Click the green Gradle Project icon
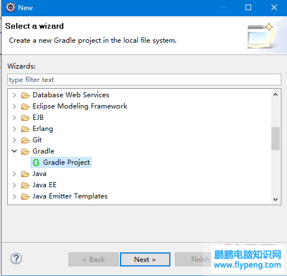 (x=36, y=162)
